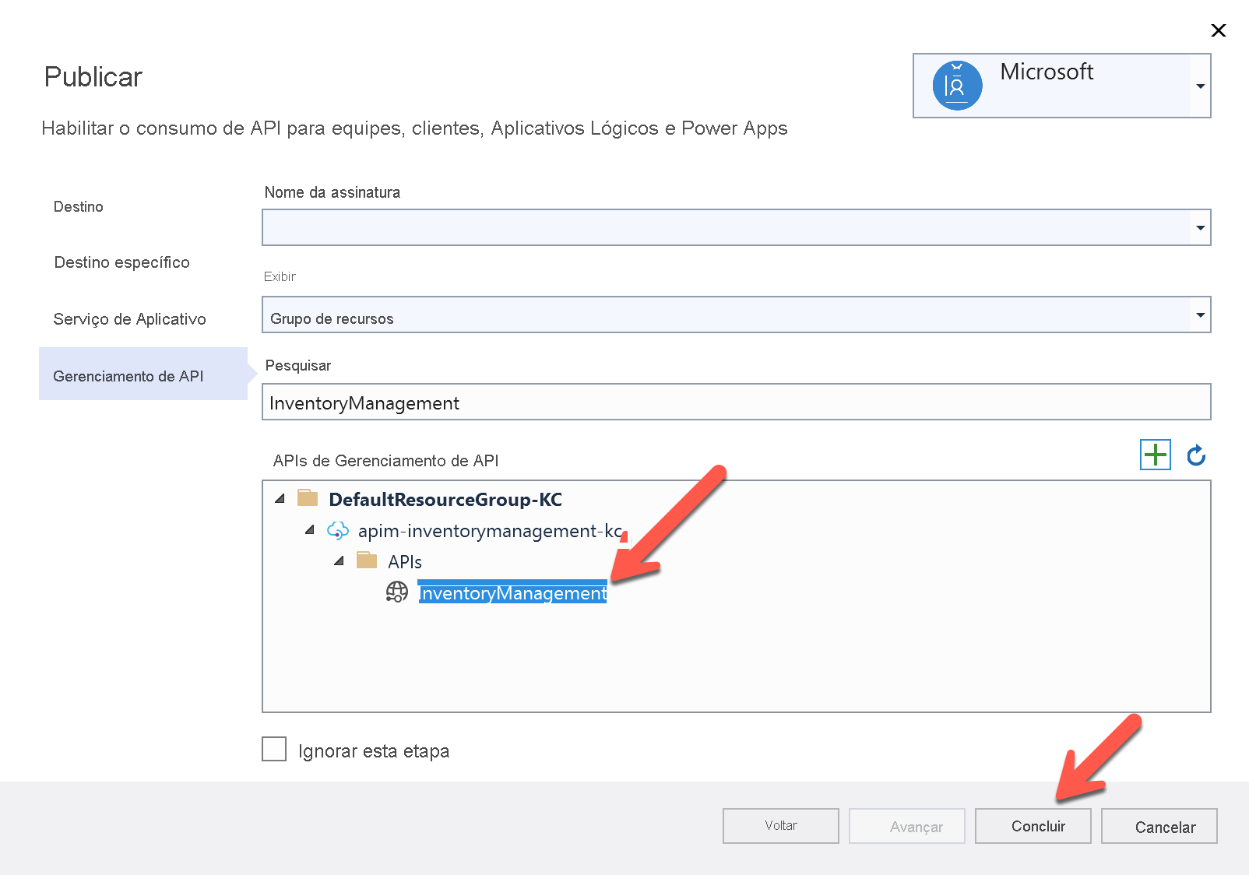Click the refresh API list icon

pyautogui.click(x=1196, y=455)
